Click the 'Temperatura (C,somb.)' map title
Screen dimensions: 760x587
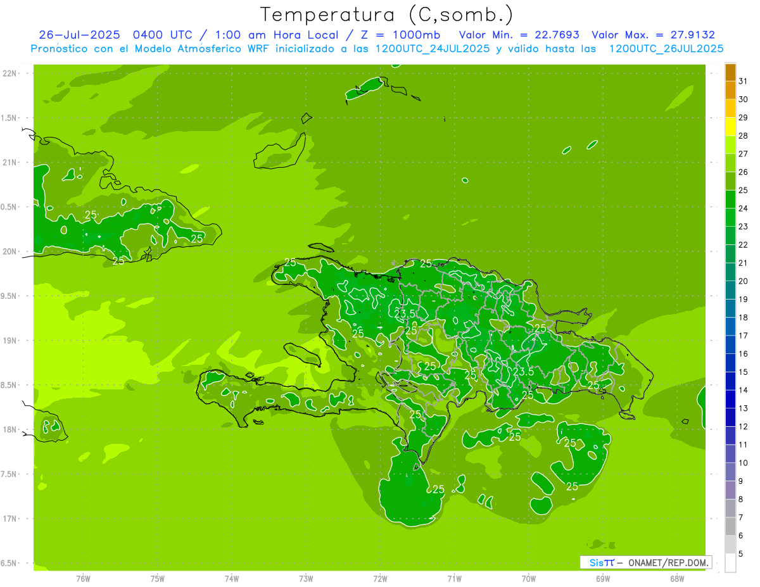click(x=386, y=14)
